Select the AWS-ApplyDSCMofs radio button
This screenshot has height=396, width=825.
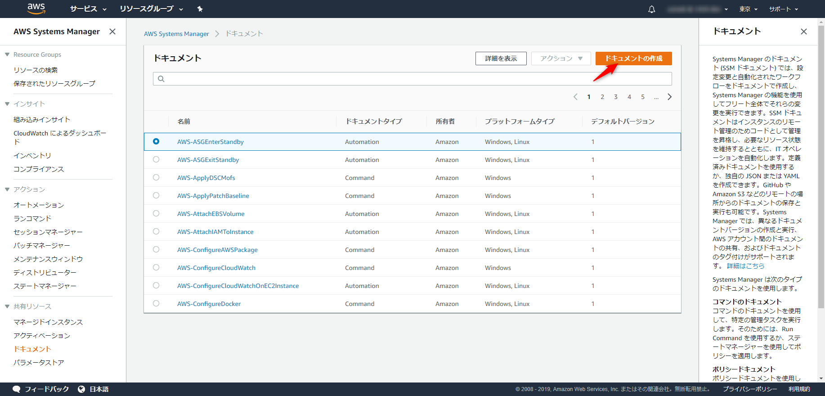pos(156,177)
